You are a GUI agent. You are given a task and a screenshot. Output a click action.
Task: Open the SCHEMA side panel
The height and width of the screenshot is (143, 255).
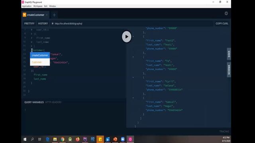click(229, 70)
